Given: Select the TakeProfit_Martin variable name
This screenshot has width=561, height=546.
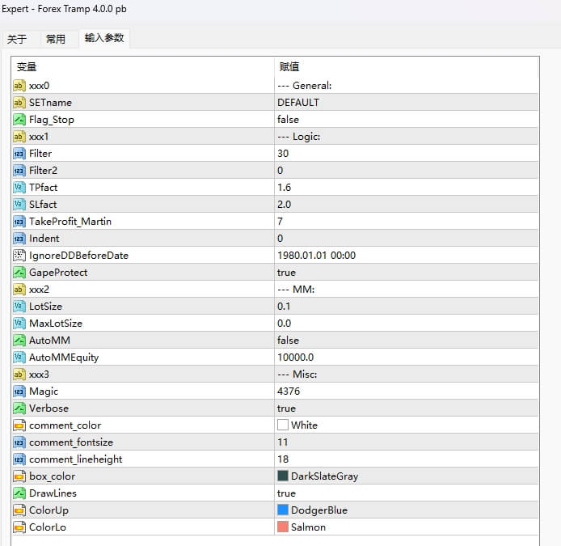Looking at the screenshot, I should coord(70,222).
